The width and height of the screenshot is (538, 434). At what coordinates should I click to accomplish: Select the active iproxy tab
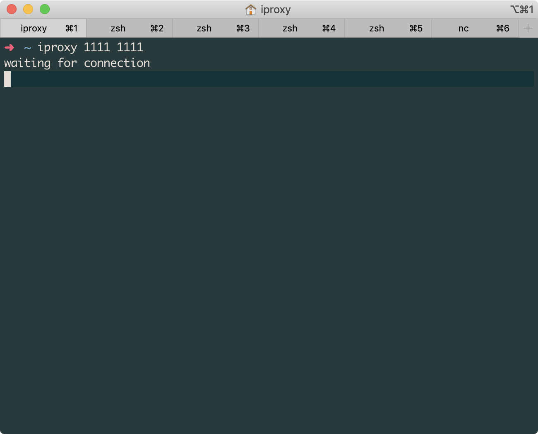point(43,28)
